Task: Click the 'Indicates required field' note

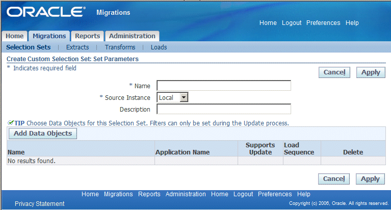Action: [x=45, y=68]
